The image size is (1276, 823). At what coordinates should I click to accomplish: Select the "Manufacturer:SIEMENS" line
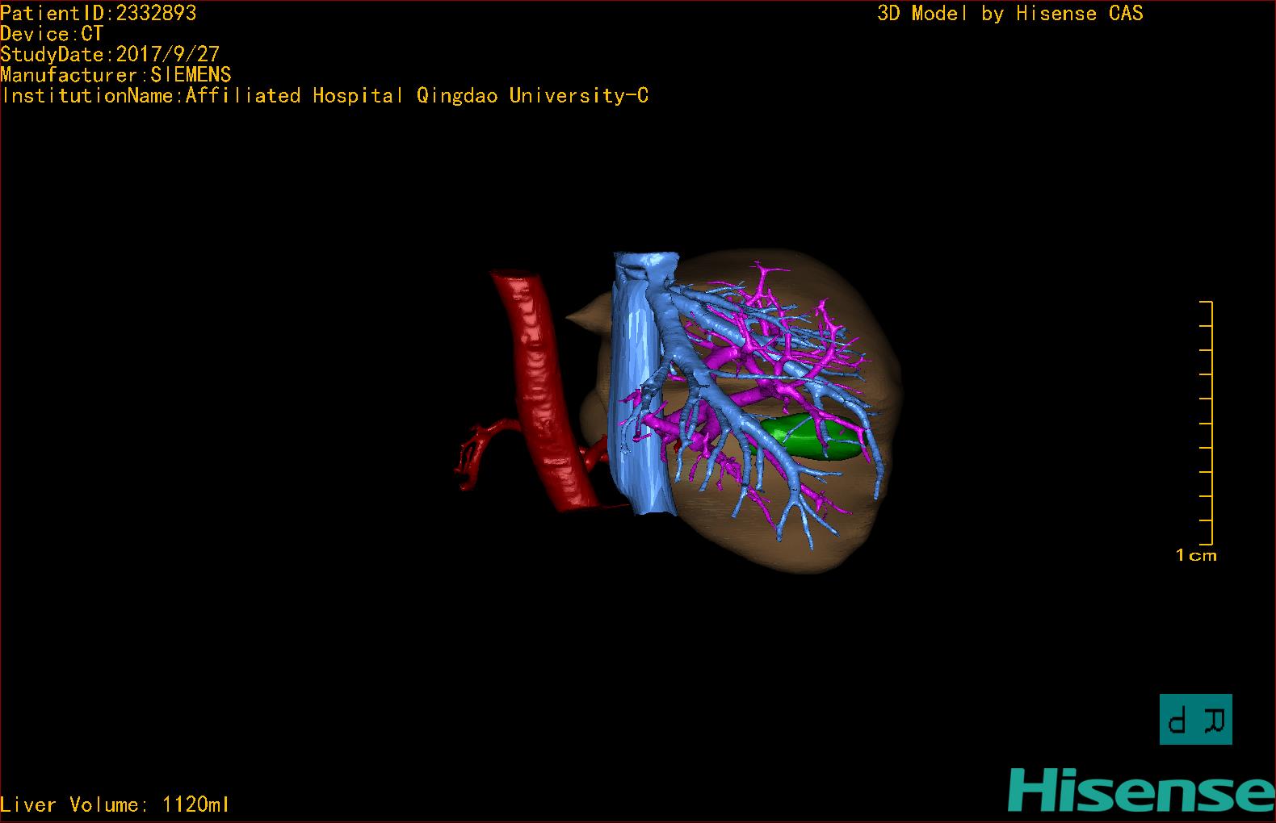click(x=115, y=75)
